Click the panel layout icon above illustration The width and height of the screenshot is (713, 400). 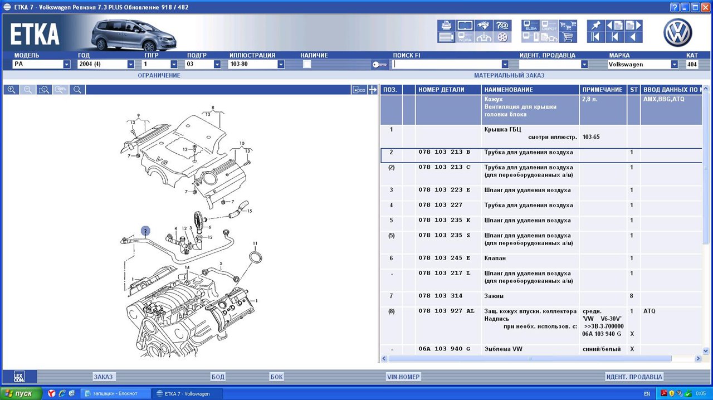coord(359,90)
